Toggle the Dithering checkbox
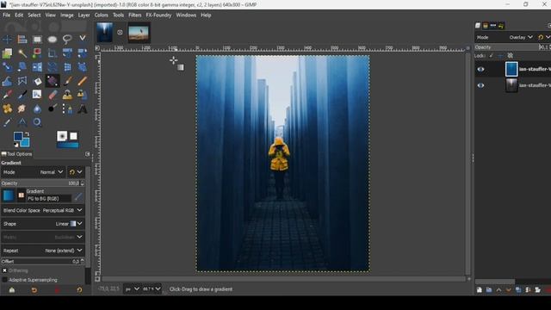 click(x=4, y=270)
